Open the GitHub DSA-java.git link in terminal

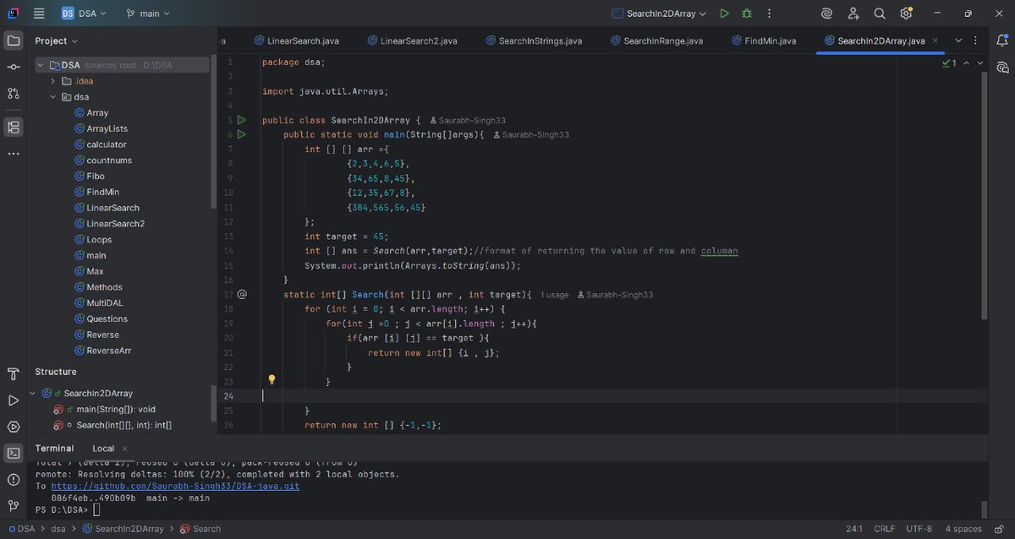coord(175,487)
